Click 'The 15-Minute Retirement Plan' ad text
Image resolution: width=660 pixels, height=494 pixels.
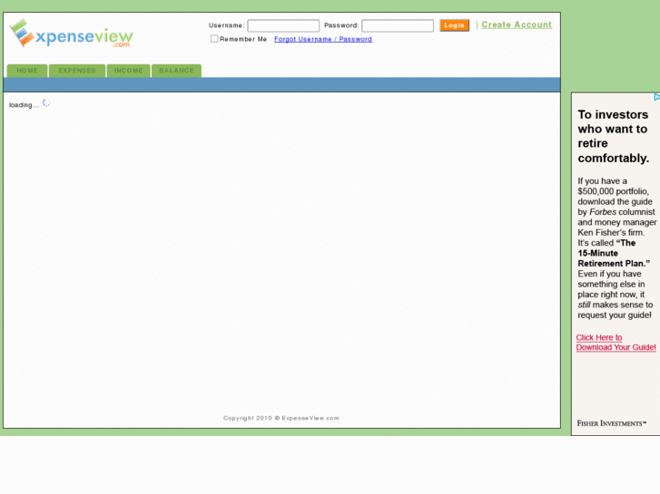(614, 253)
